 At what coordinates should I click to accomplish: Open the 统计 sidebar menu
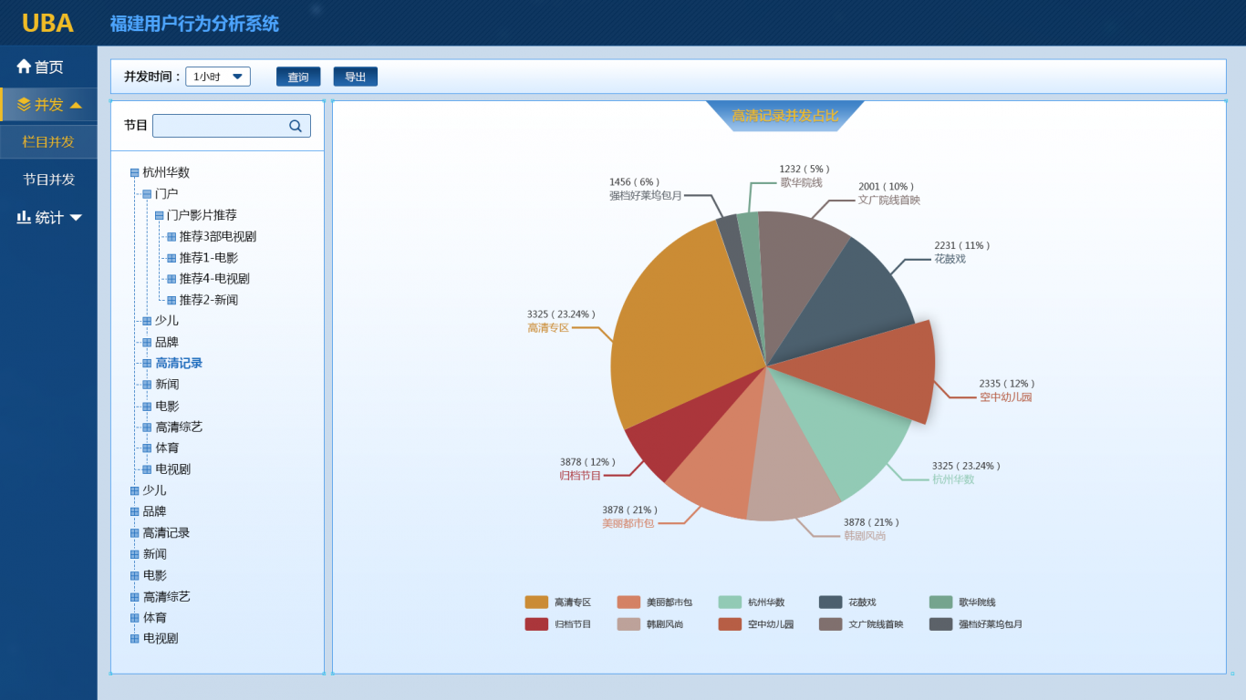[x=48, y=218]
